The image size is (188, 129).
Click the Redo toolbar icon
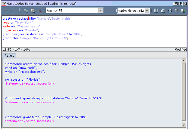coord(13,11)
